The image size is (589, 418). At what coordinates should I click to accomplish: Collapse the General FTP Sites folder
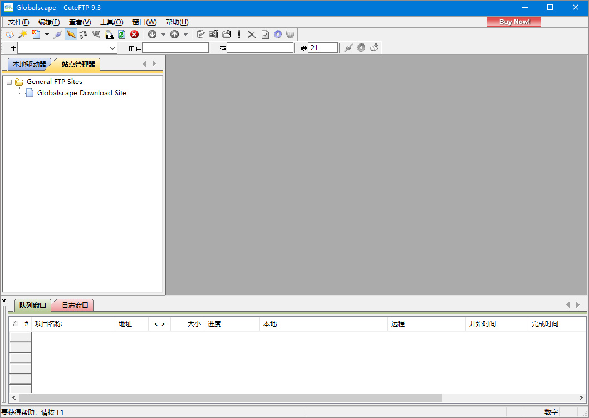coord(9,82)
